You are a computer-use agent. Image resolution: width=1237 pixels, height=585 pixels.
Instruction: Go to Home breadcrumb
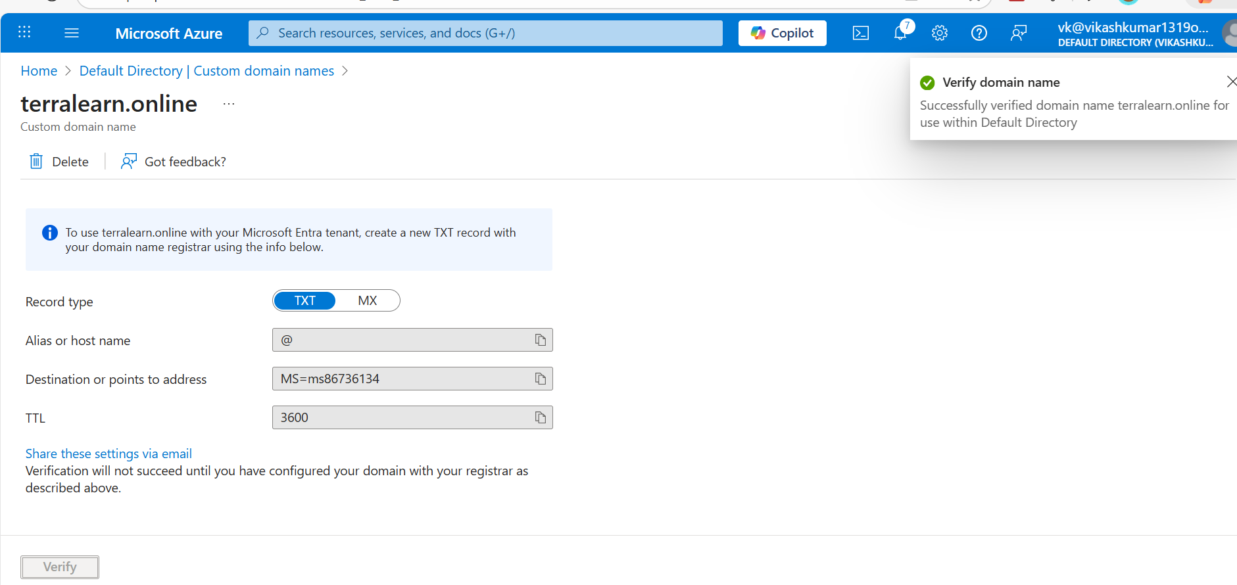tap(39, 71)
